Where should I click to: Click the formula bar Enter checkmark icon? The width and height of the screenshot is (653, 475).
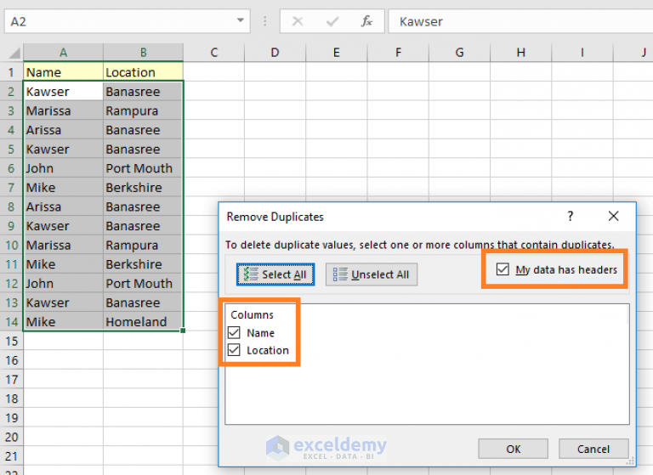click(x=332, y=21)
